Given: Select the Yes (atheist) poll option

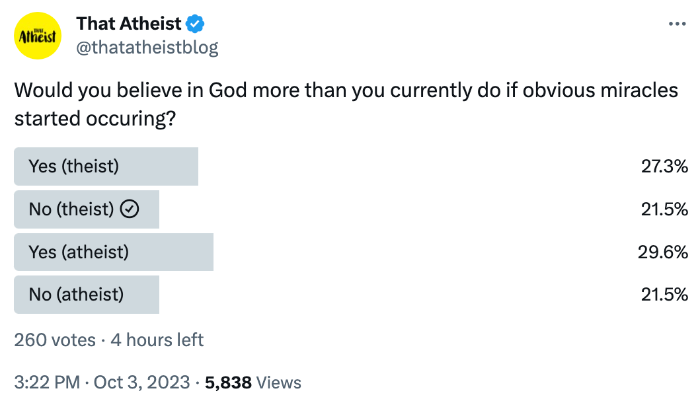Looking at the screenshot, I should pos(79,252).
